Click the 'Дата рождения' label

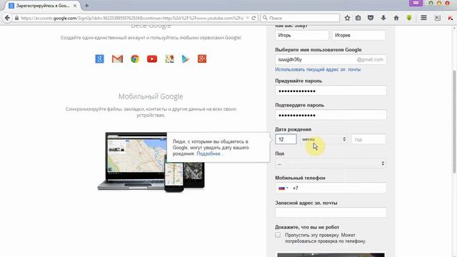(x=293, y=129)
